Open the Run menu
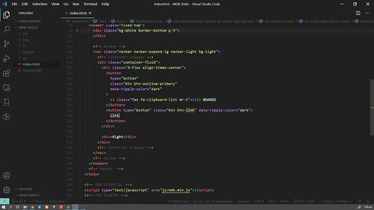The height and width of the screenshot is (210, 374). coord(76,4)
